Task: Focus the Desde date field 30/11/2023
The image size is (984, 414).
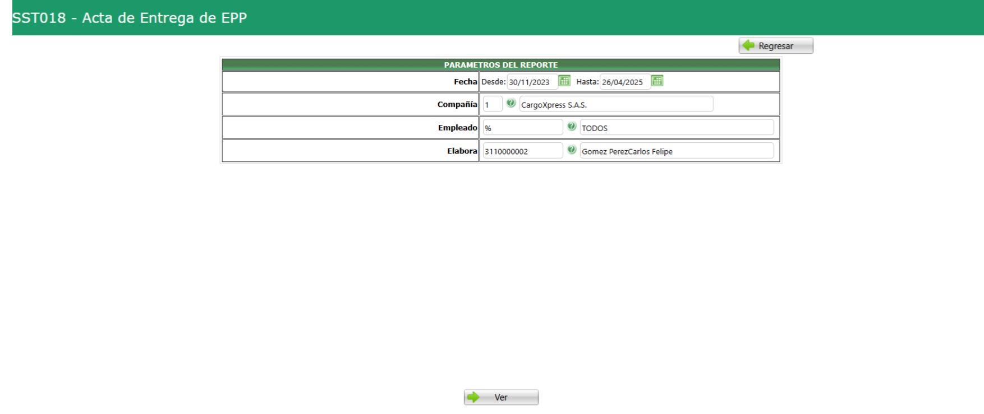Action: pyautogui.click(x=532, y=82)
